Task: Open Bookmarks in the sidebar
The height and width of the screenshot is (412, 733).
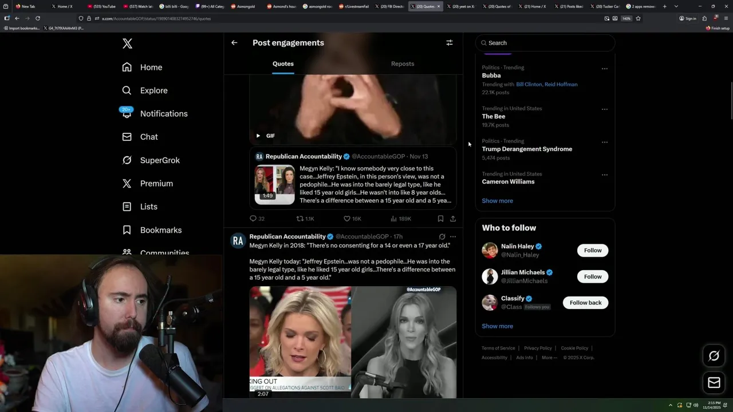Action: point(152,230)
